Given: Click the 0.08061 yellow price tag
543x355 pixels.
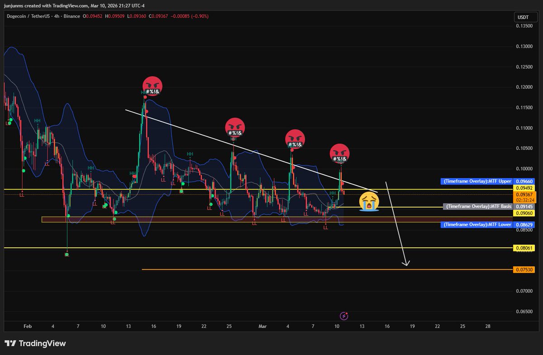Looking at the screenshot, I should 524,248.
